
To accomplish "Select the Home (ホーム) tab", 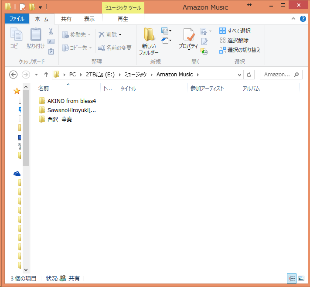I will (42, 19).
